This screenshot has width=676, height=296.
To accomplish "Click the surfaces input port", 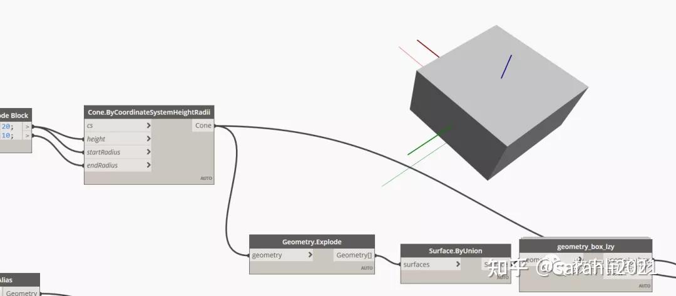I will pyautogui.click(x=431, y=265).
